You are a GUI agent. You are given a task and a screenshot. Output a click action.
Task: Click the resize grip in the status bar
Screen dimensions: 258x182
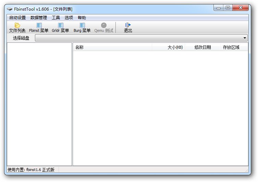click(246, 171)
